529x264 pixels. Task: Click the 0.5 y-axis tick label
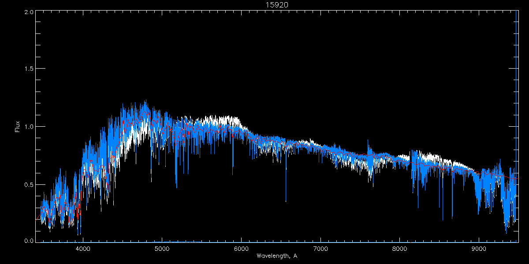(x=29, y=184)
